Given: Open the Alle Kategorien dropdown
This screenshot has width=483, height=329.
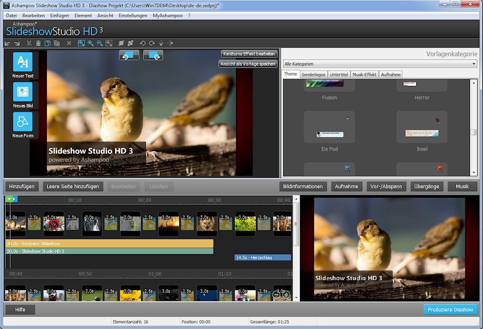Looking at the screenshot, I should [x=380, y=64].
